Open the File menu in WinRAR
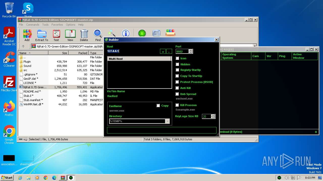The height and width of the screenshot is (181, 323). tap(21, 25)
